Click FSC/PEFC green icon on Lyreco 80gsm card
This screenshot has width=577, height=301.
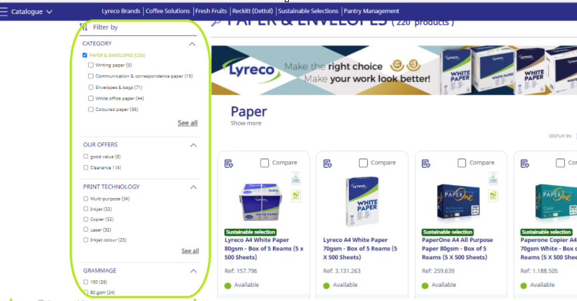pos(296,195)
